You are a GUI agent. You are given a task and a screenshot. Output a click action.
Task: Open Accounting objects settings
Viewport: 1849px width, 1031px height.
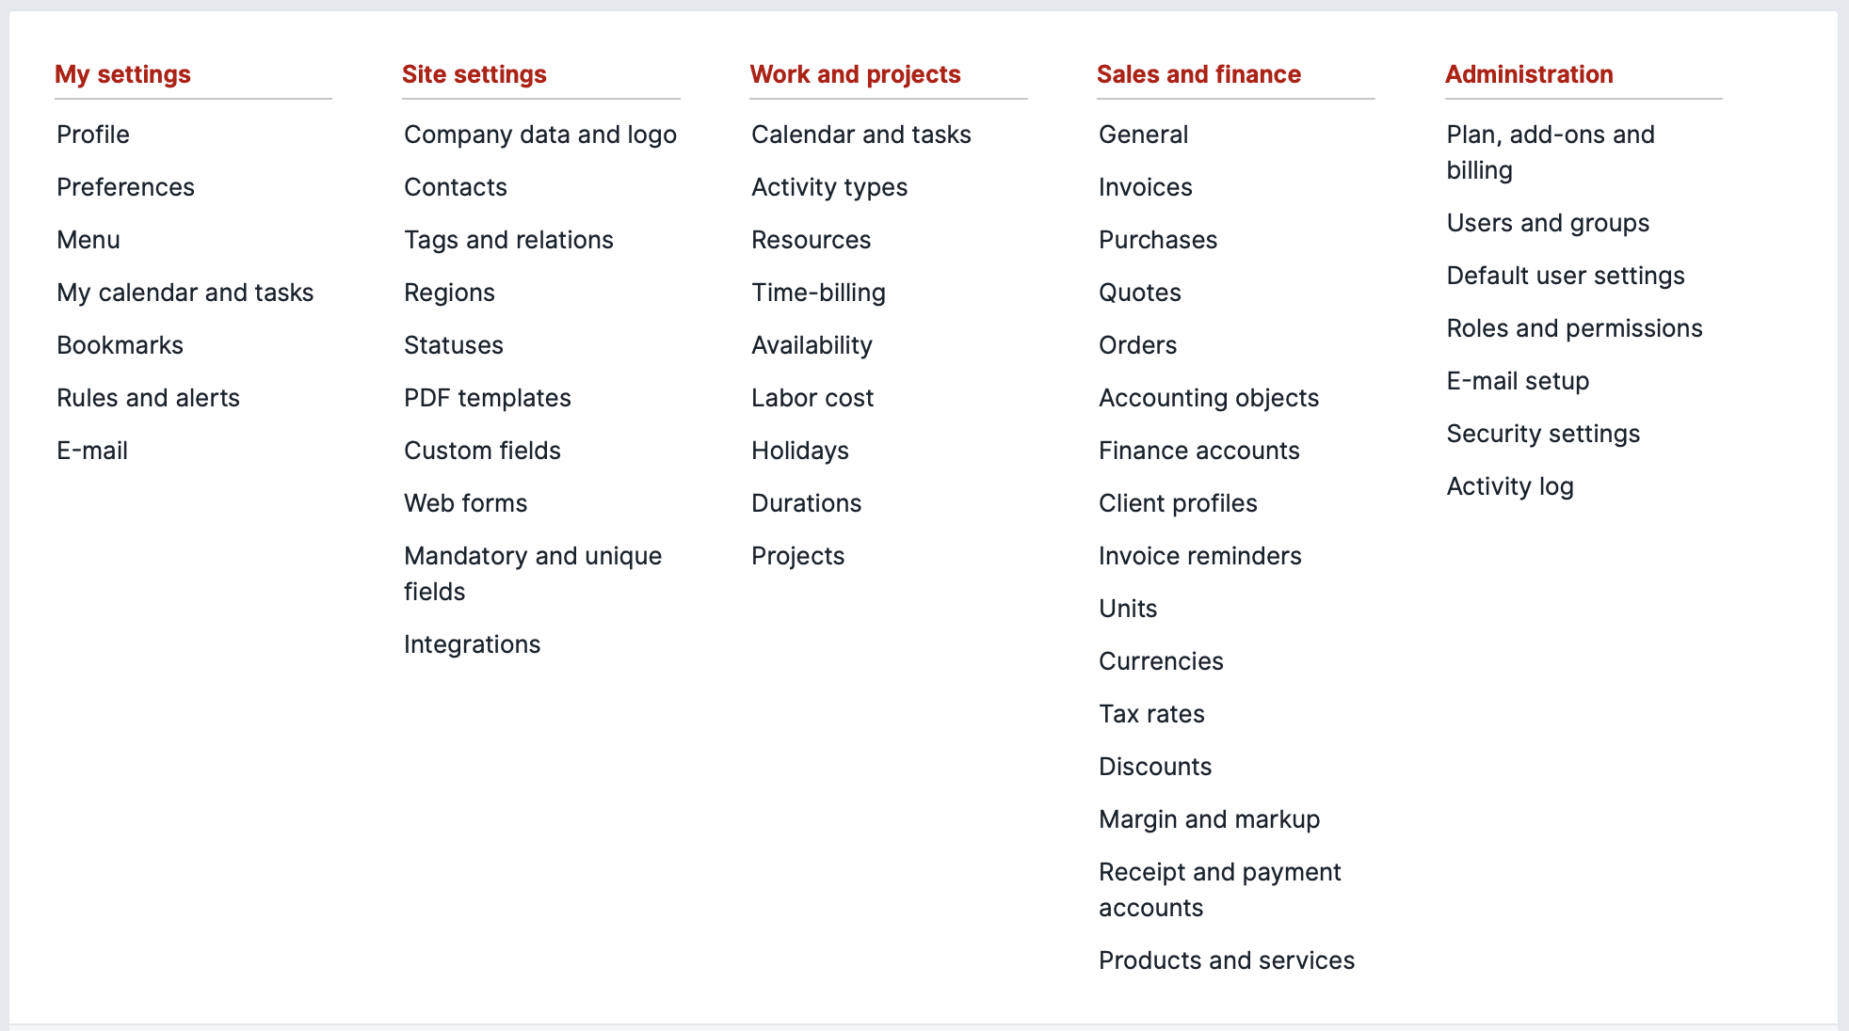point(1209,398)
